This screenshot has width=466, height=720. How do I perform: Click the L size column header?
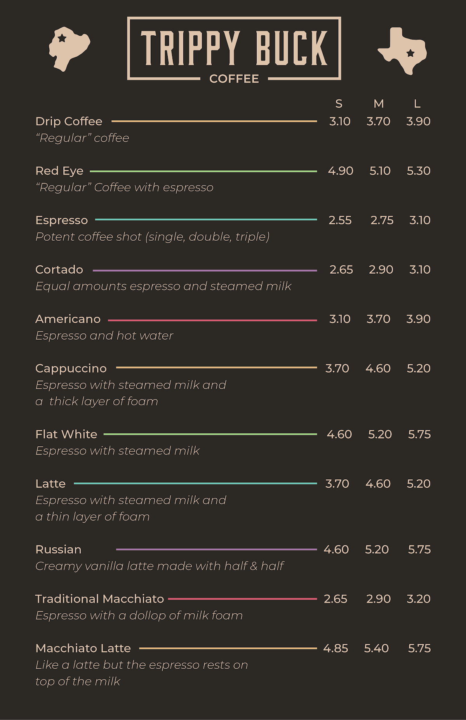pos(417,104)
